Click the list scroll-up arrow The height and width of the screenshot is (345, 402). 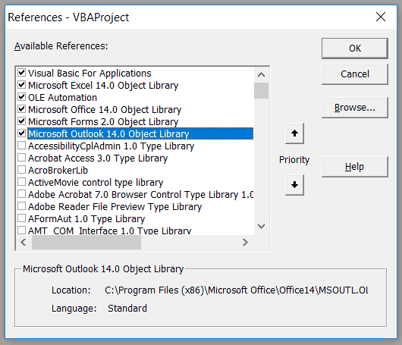click(x=261, y=75)
